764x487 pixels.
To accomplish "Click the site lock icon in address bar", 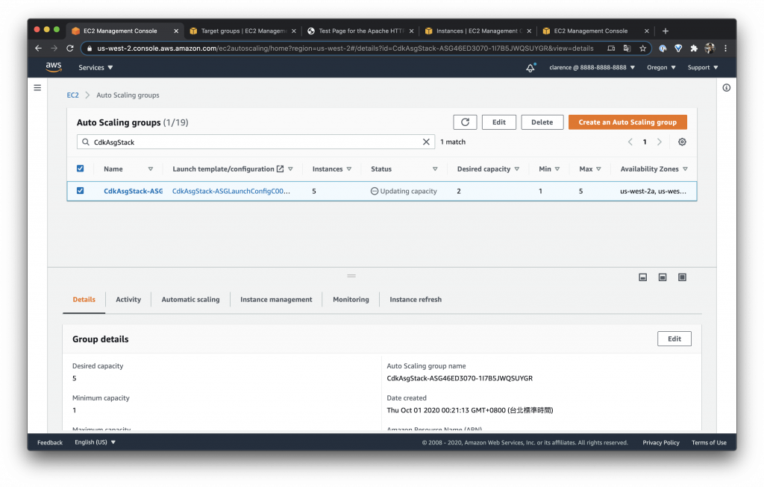I will point(90,48).
